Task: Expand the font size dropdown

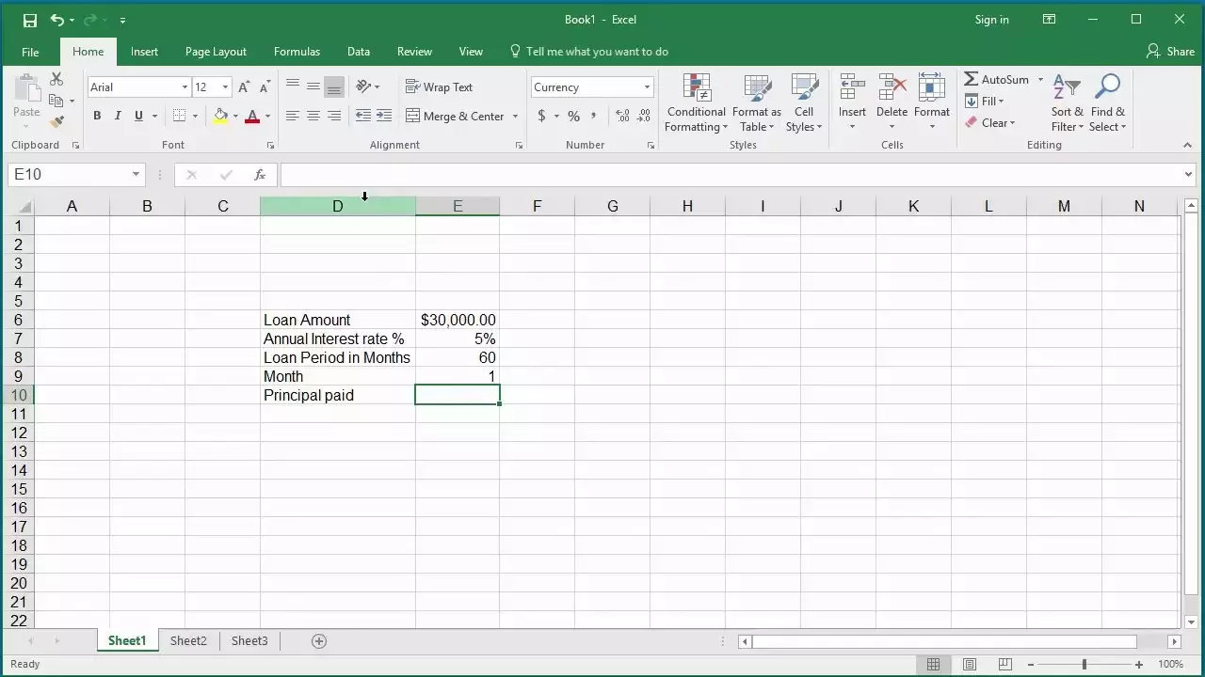Action: (225, 87)
